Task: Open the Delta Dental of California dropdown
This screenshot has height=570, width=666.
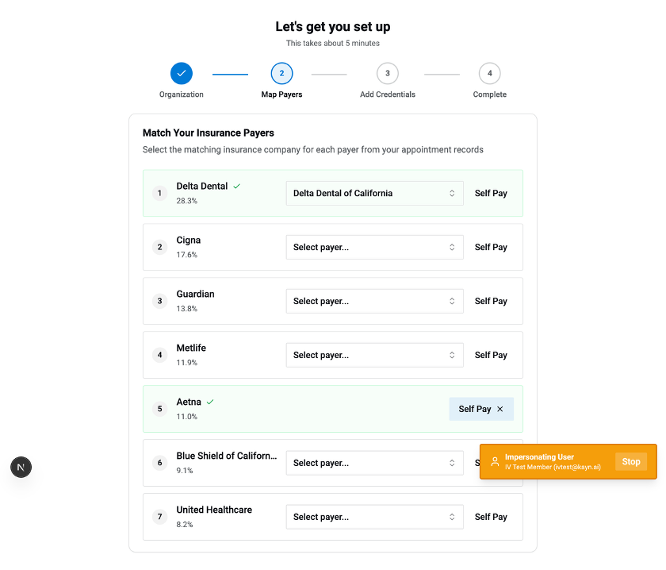Action: click(x=374, y=193)
